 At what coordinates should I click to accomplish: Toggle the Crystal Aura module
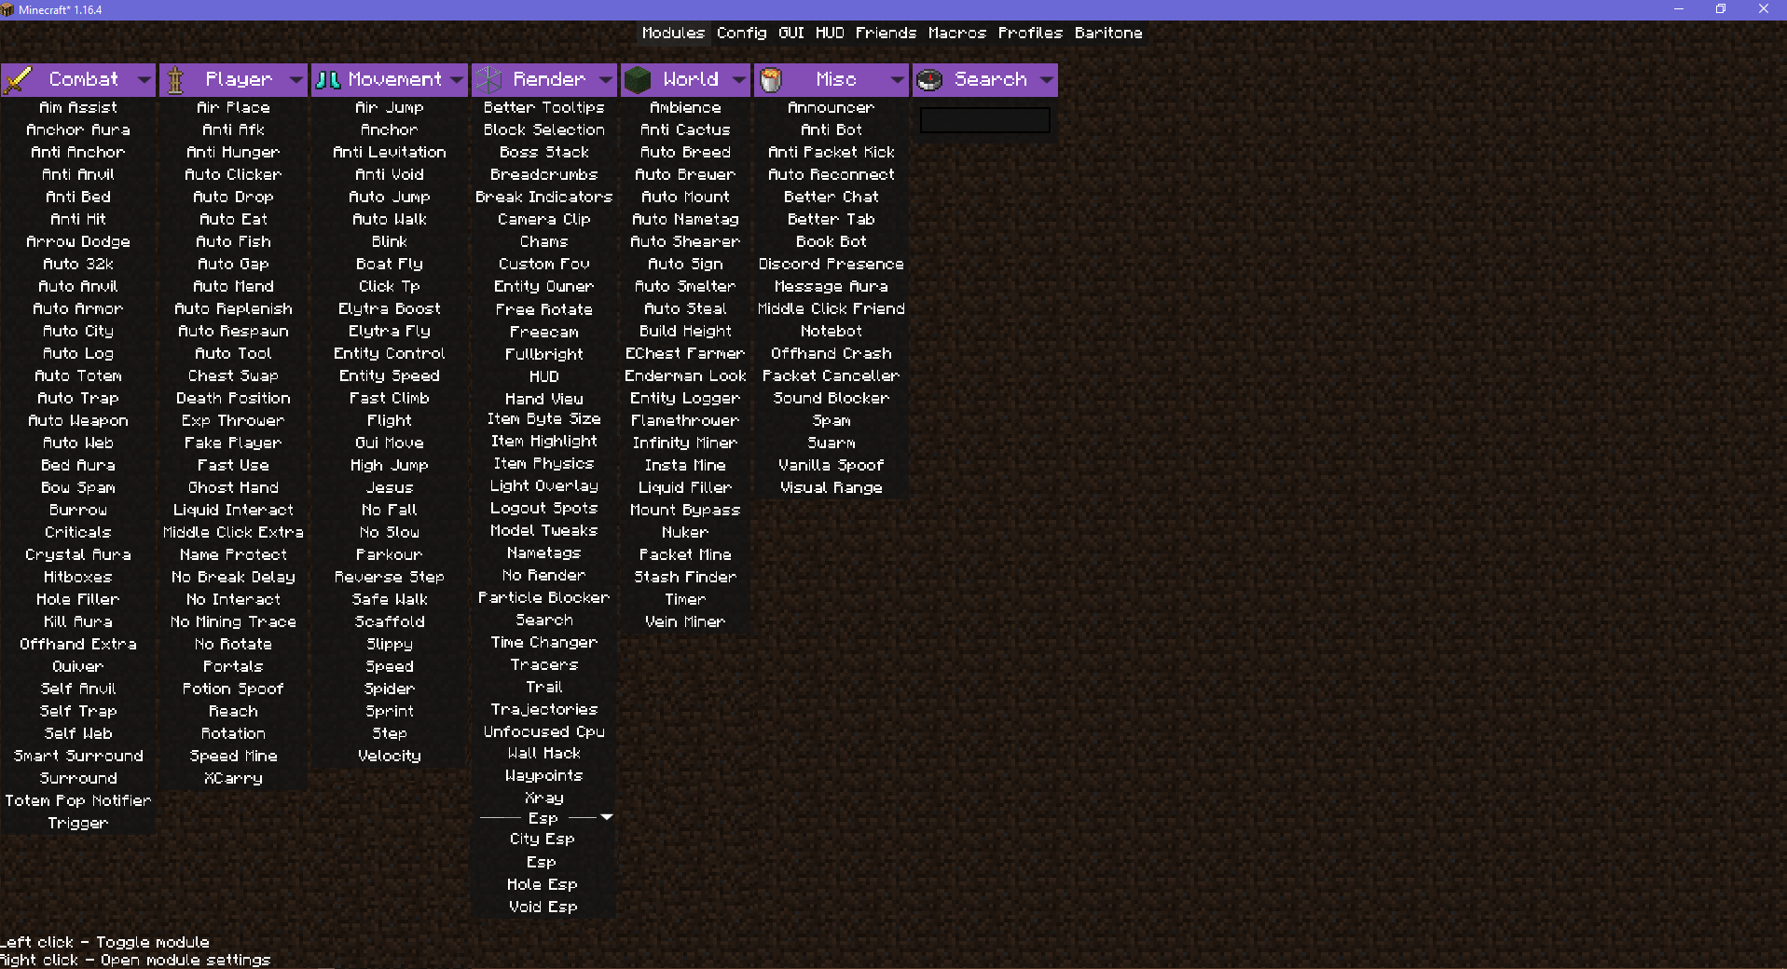[x=78, y=554]
